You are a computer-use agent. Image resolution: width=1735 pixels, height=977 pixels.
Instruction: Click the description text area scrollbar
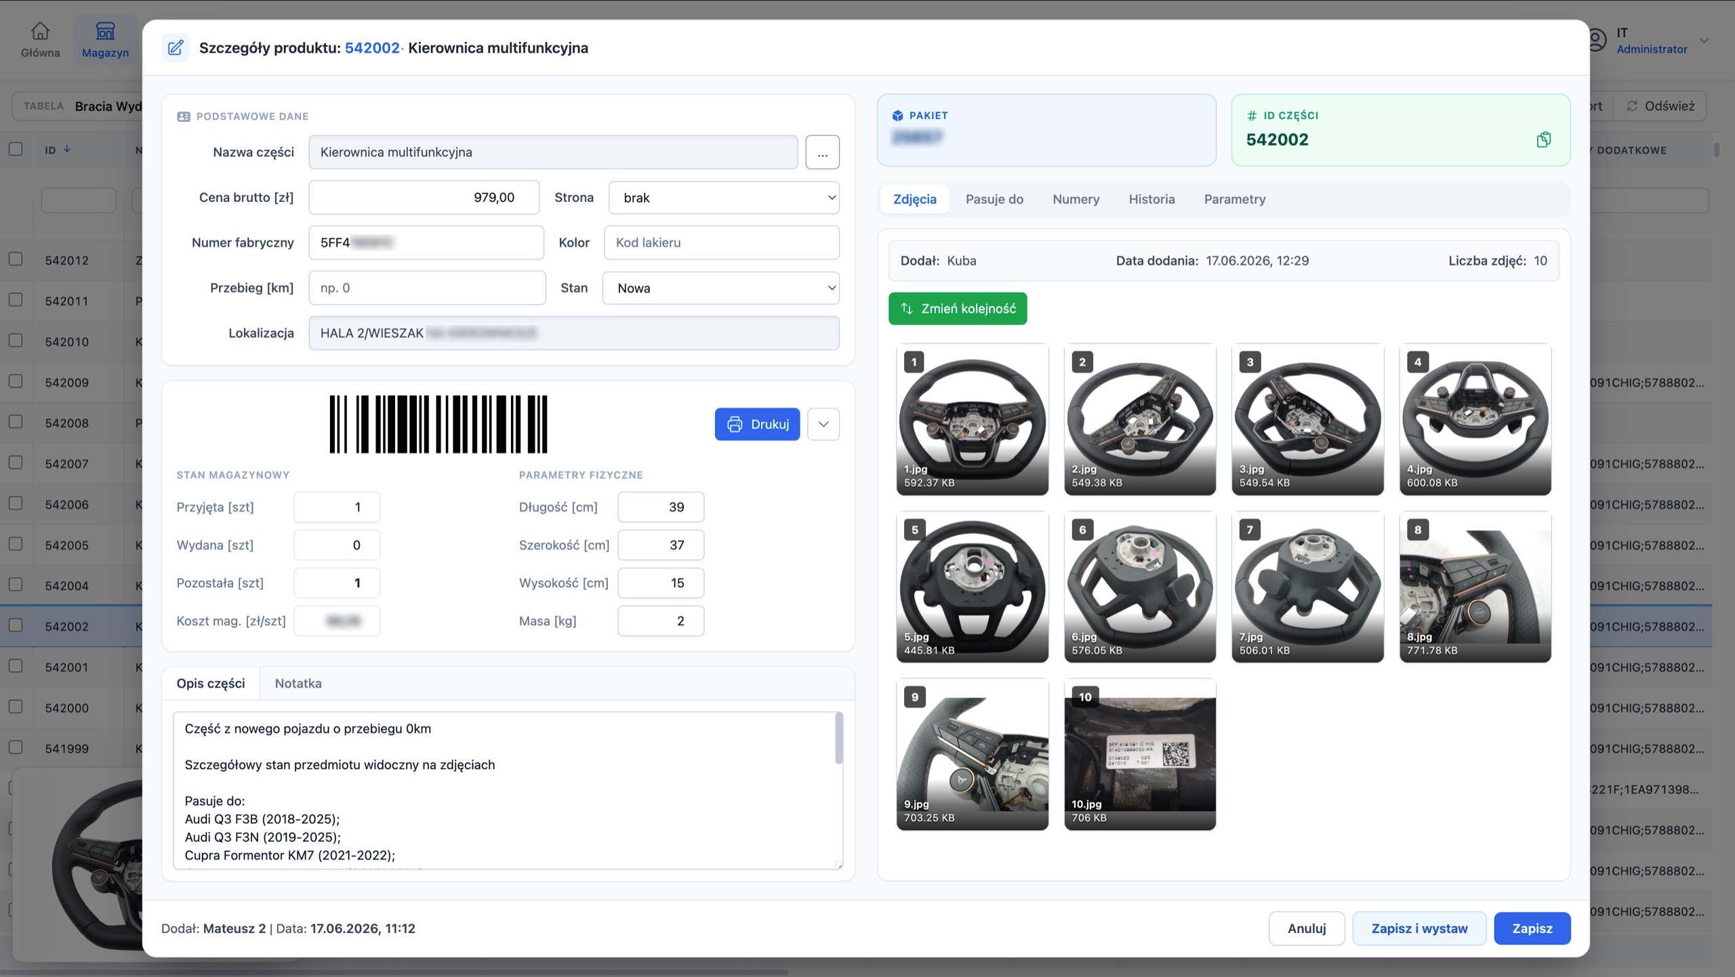coord(839,737)
